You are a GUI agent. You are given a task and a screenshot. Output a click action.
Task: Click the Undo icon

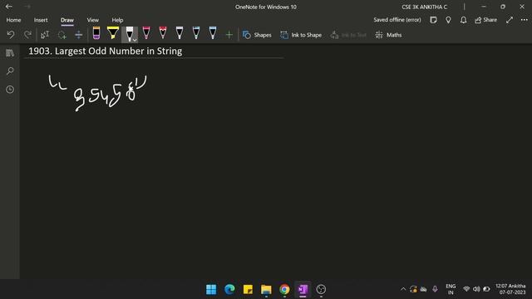[11, 35]
